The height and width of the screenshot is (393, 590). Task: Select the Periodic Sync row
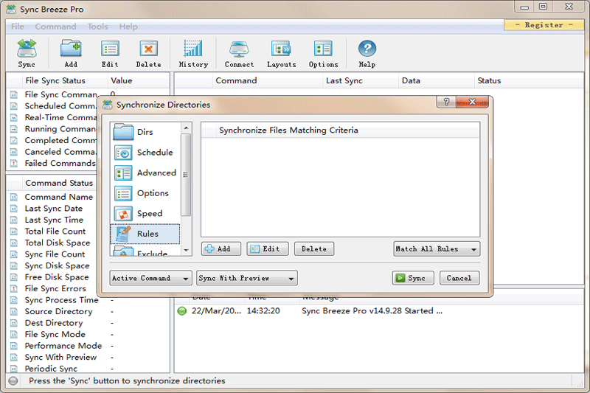coord(88,369)
